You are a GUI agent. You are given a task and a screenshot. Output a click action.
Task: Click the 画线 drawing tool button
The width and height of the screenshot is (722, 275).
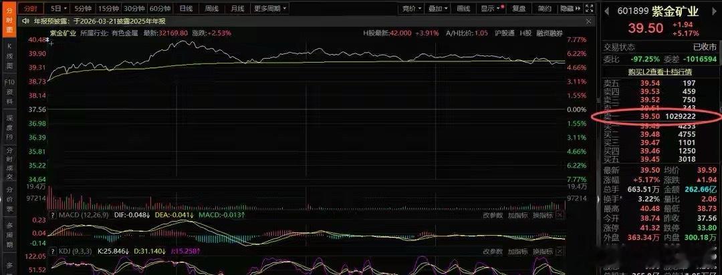click(x=463, y=8)
